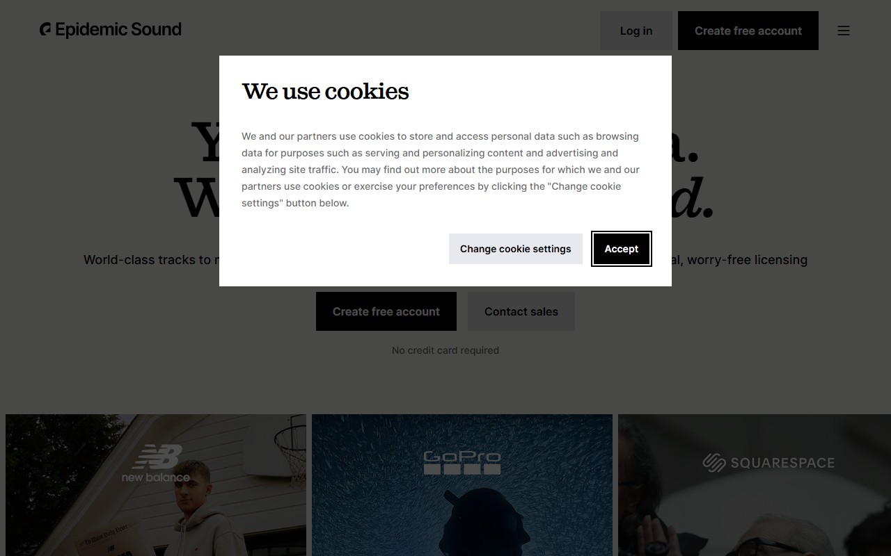
Task: Click the Epidemic Sound wordmark text
Action: [118, 29]
